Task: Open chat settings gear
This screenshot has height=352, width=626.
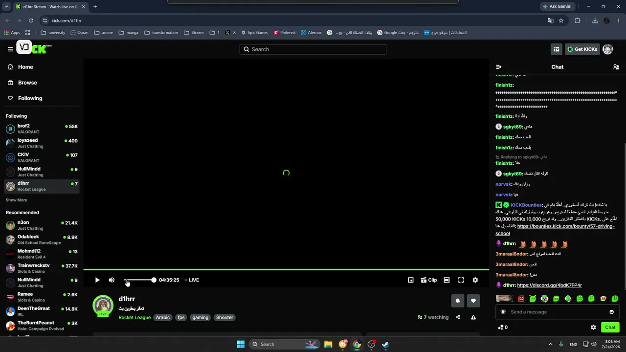Action: point(593,328)
